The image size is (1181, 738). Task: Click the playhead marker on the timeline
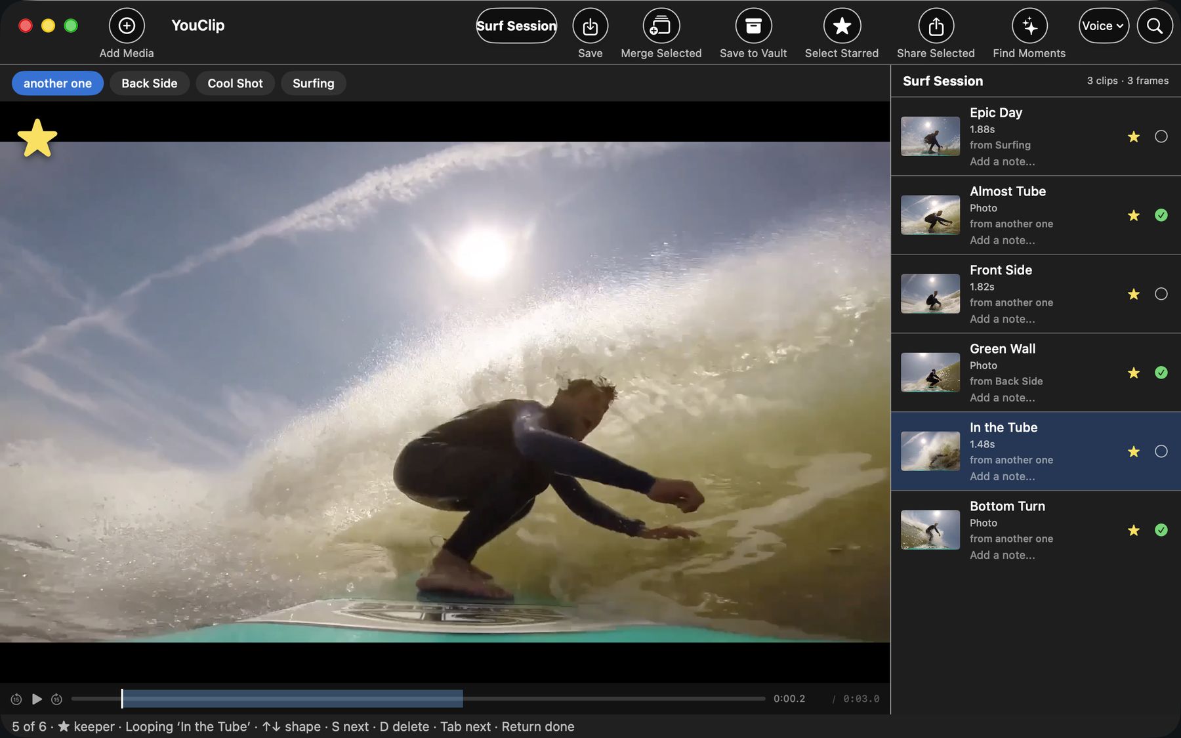coord(122,699)
